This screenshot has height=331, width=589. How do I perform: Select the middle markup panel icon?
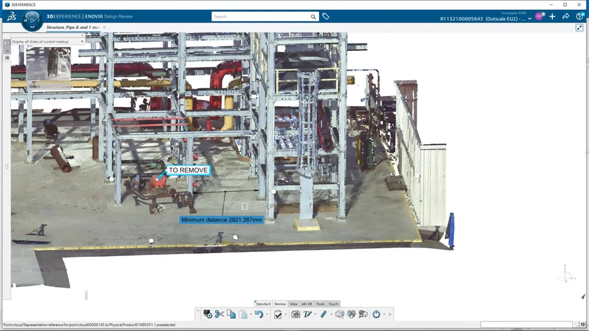click(7, 50)
